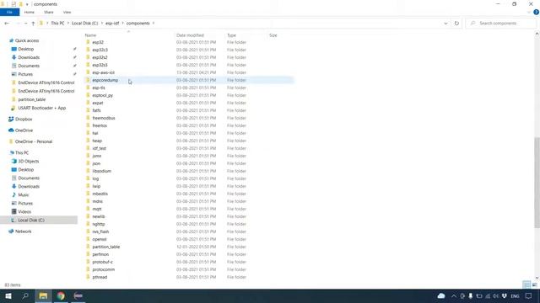Open the Windows Start menu
540x303 pixels.
[8, 295]
